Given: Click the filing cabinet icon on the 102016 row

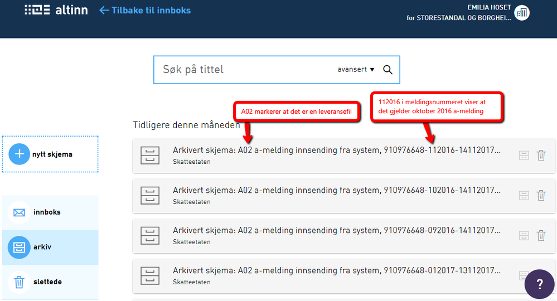Looking at the screenshot, I should click(150, 195).
